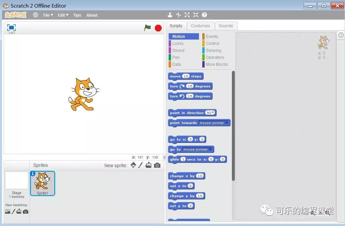Image resolution: width=345 pixels, height=226 pixels.
Task: Create new sprite from camera
Action: point(157,165)
